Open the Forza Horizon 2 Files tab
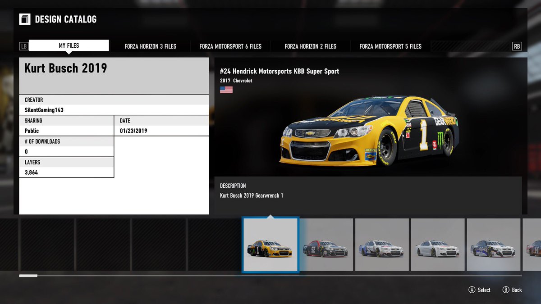The width and height of the screenshot is (541, 304). point(311,46)
